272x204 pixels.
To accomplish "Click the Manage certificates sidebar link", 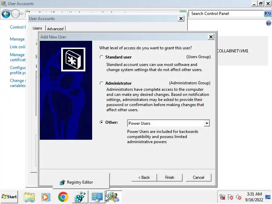I will (18, 57).
